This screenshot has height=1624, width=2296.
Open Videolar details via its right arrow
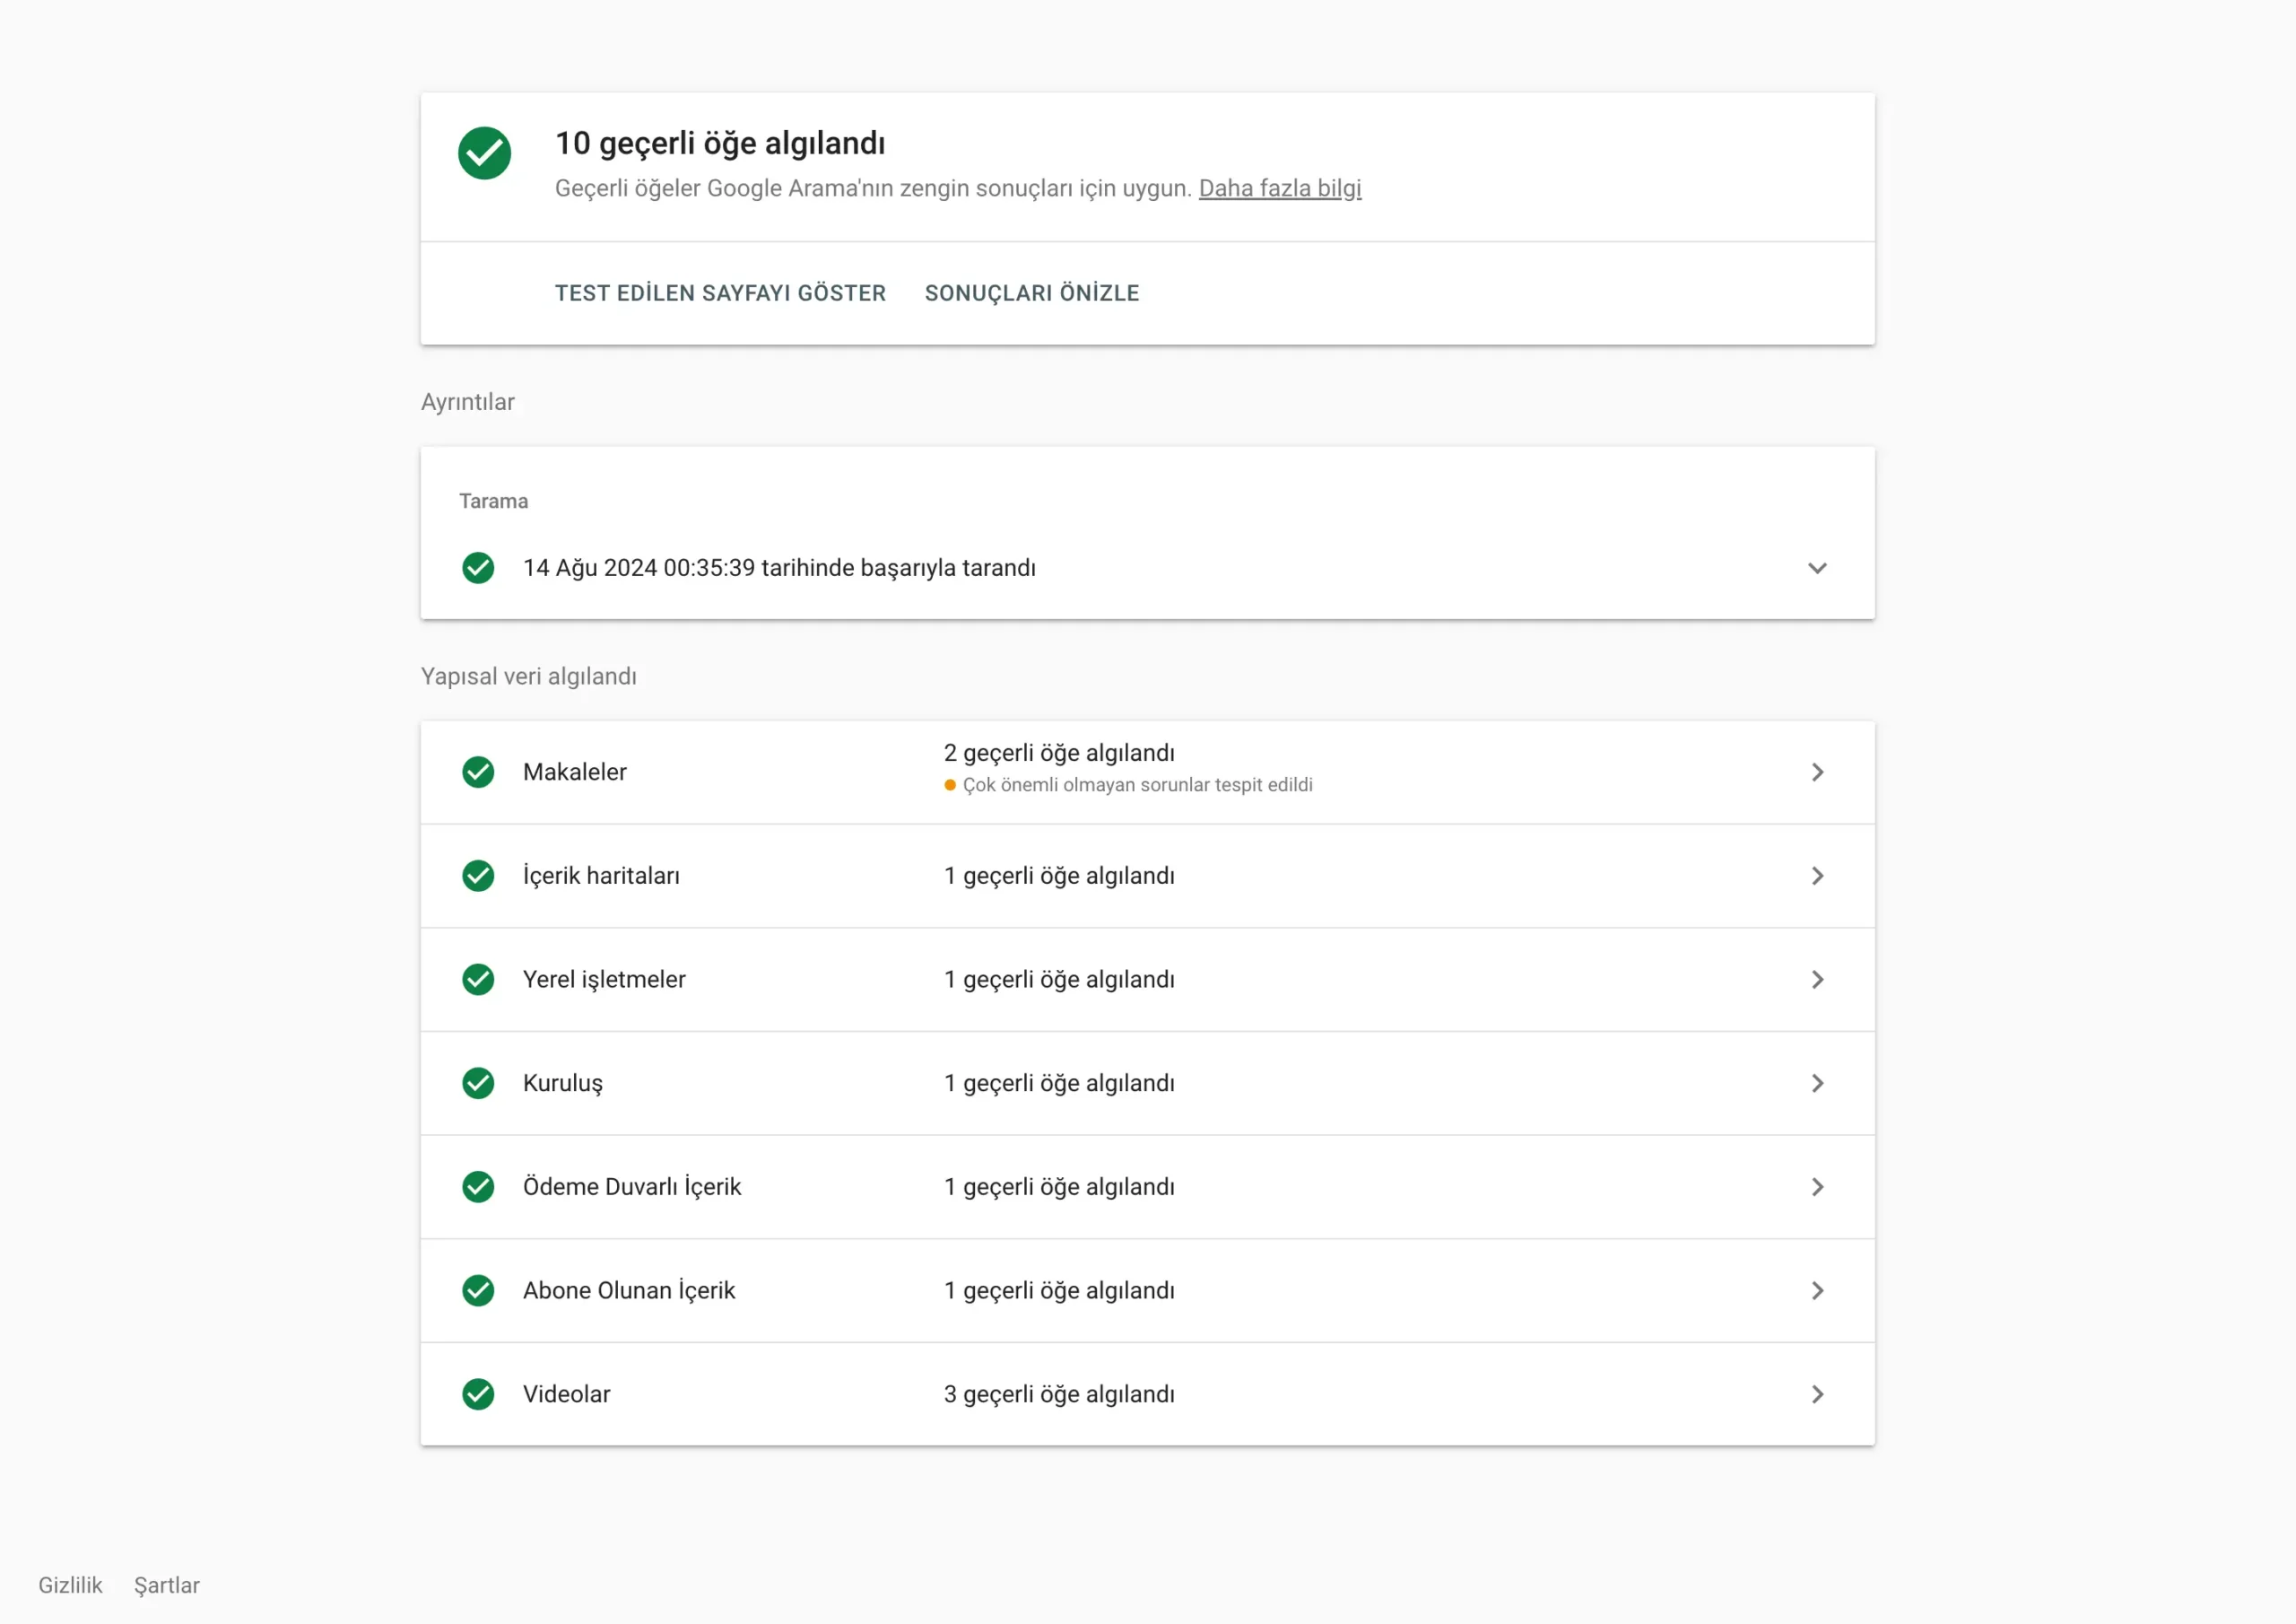coord(1818,1393)
